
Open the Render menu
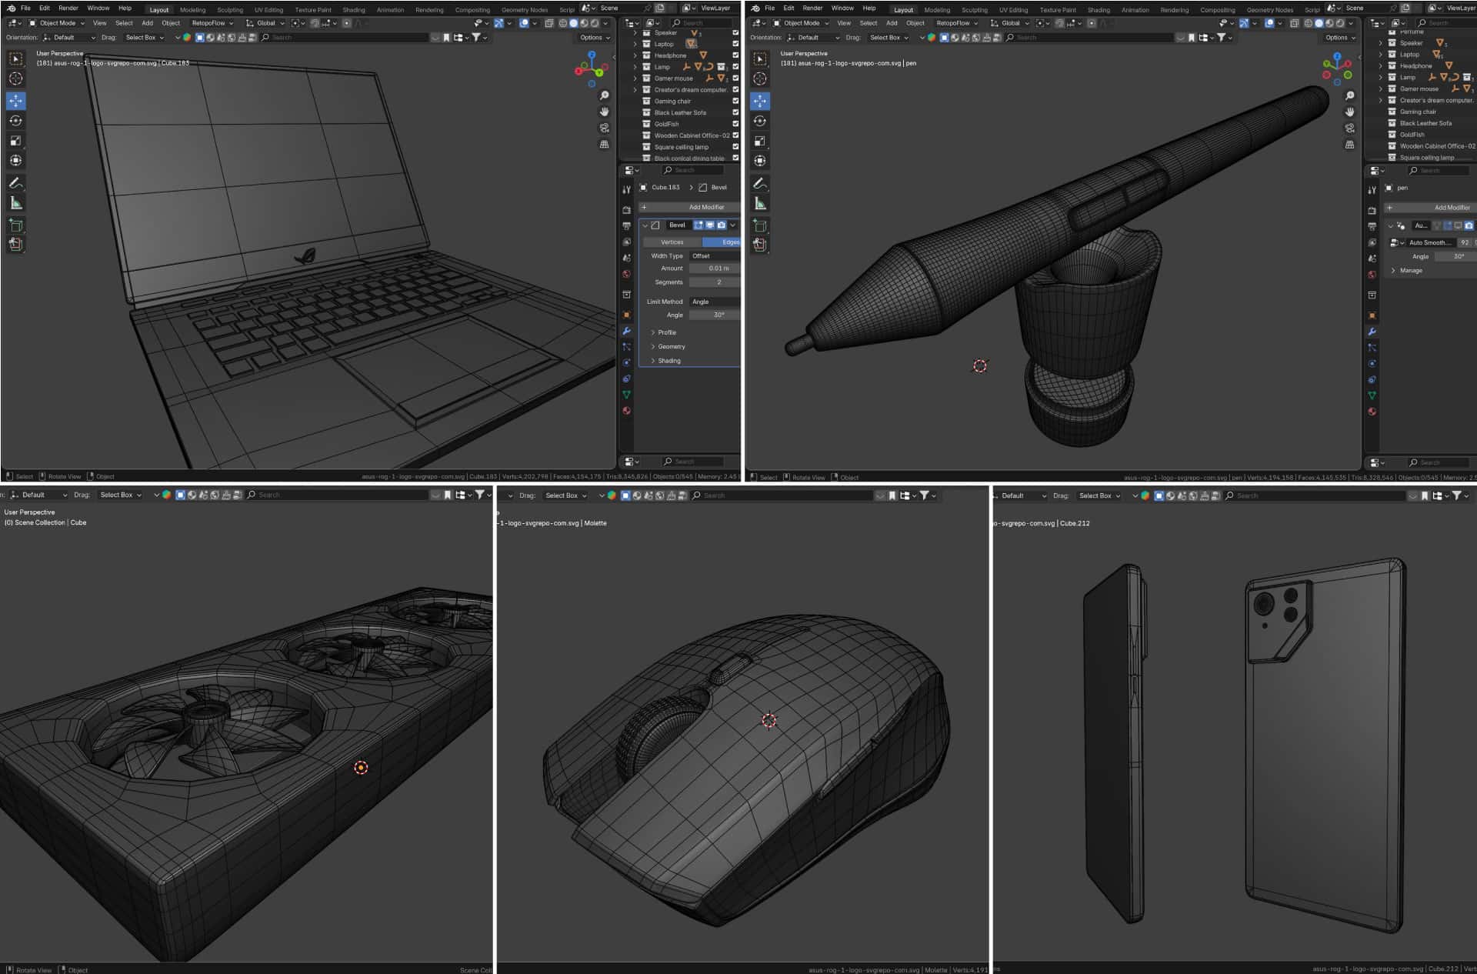tap(68, 8)
